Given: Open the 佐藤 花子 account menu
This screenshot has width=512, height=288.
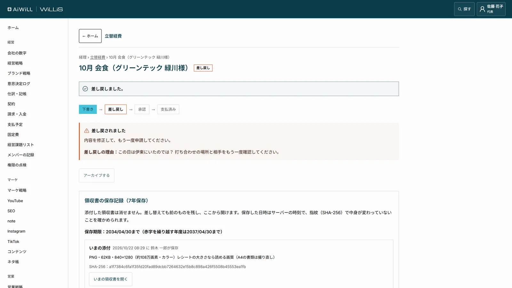Looking at the screenshot, I should [x=491, y=9].
